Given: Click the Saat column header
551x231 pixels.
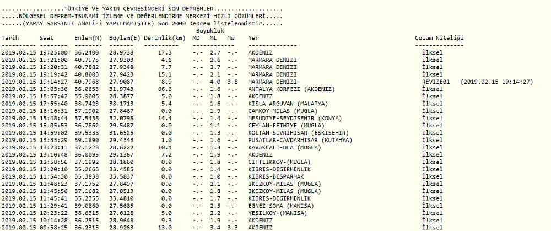Looking at the screenshot, I should click(46, 38).
